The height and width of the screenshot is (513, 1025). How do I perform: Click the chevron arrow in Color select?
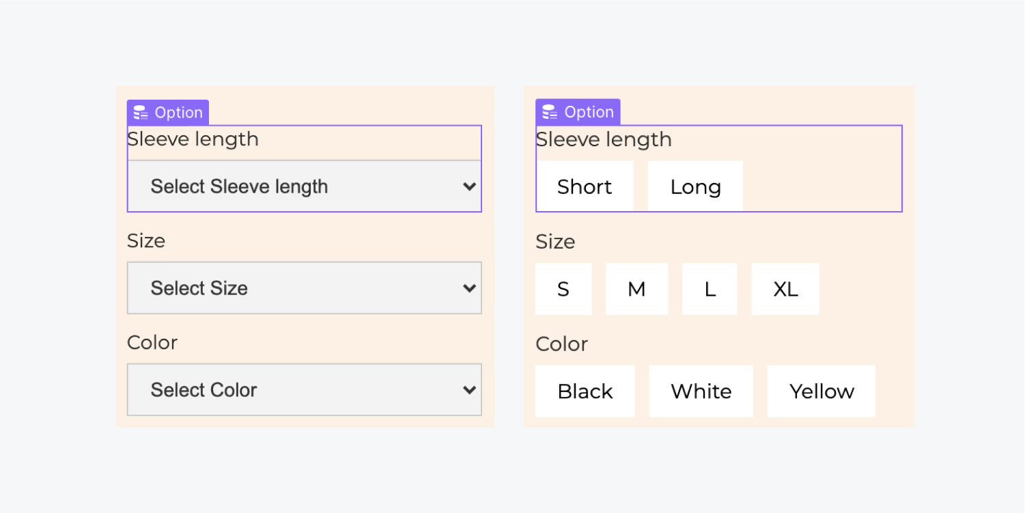point(469,390)
